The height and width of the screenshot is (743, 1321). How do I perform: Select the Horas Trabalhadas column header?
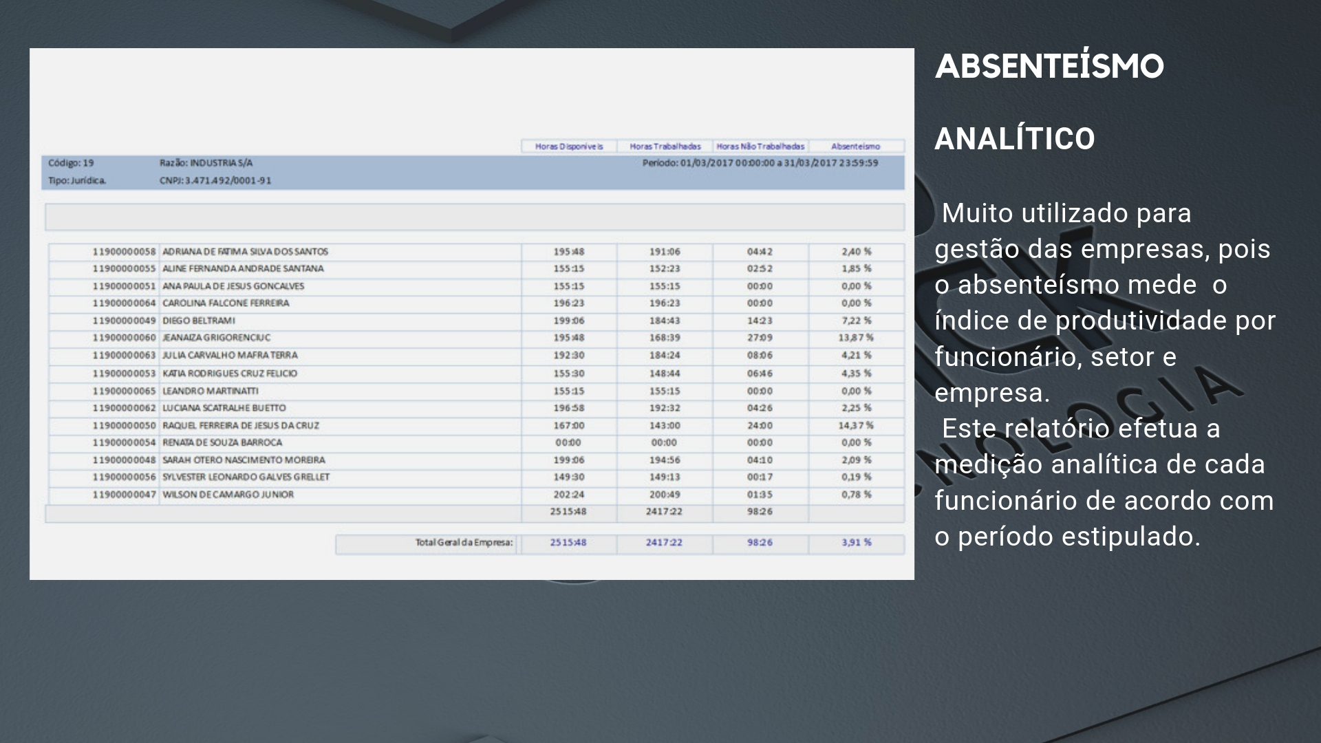pyautogui.click(x=665, y=147)
